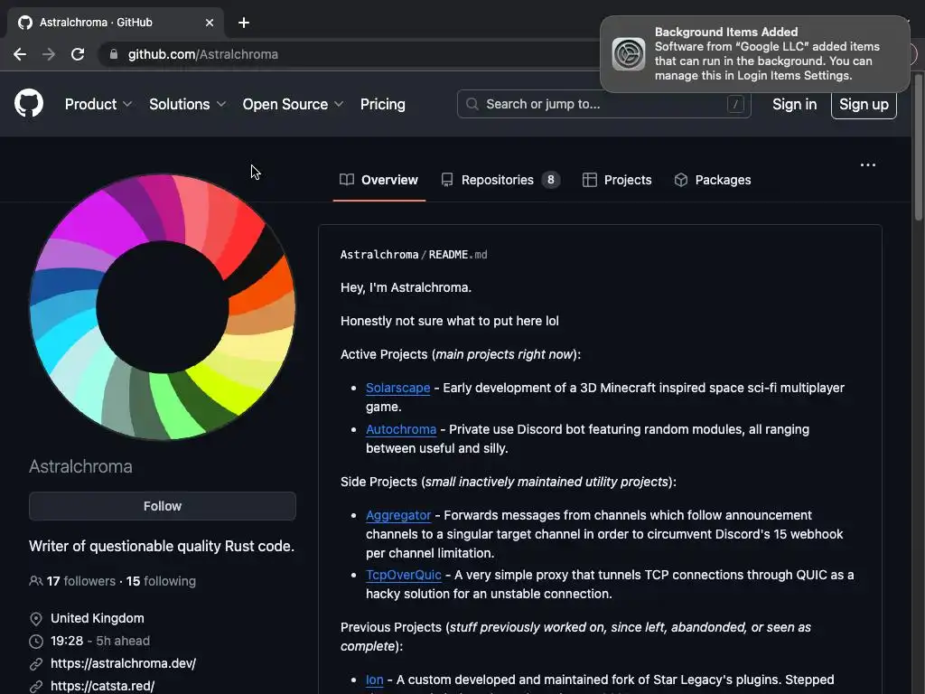Click the 'Hey, I'm Astralchroma.' text
The height and width of the screenshot is (694, 925).
pyautogui.click(x=406, y=287)
